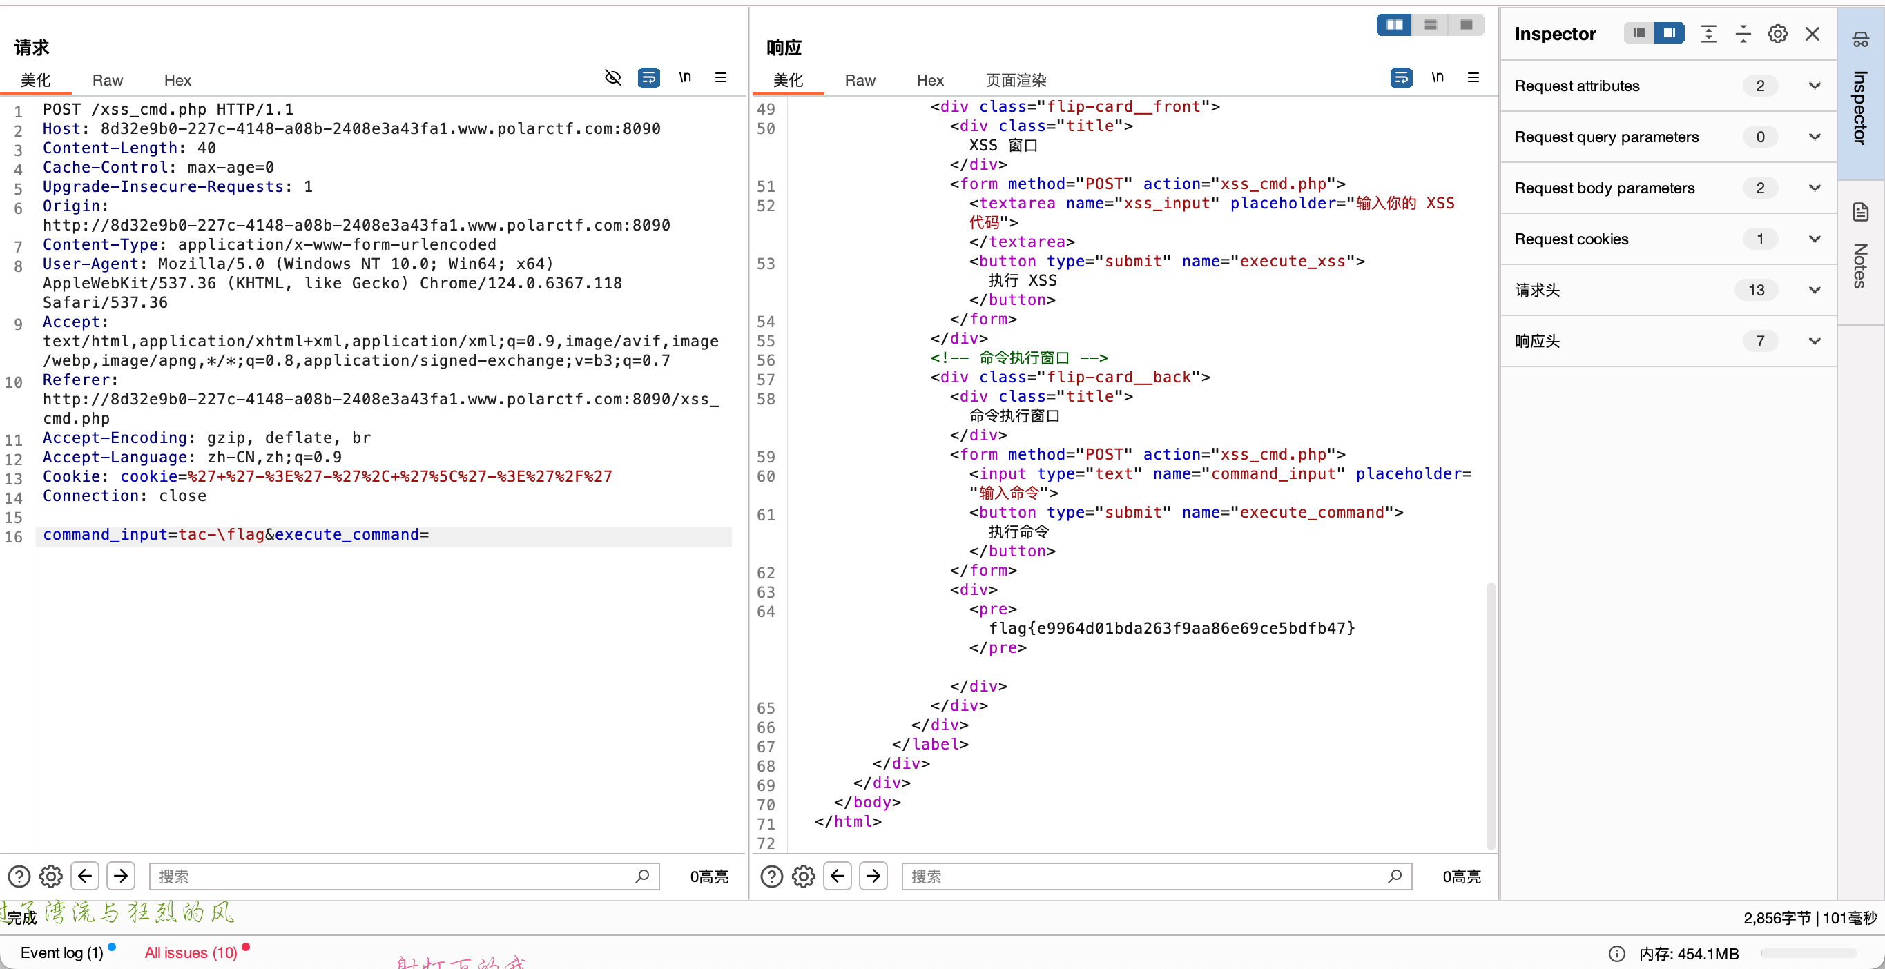This screenshot has width=1885, height=969.
Task: Click response search input field
Action: tap(1141, 876)
